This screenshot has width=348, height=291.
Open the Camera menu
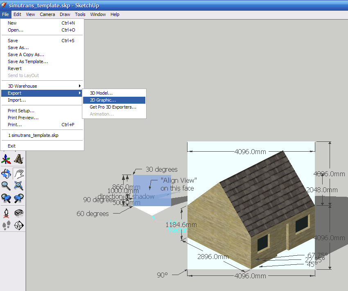47,14
